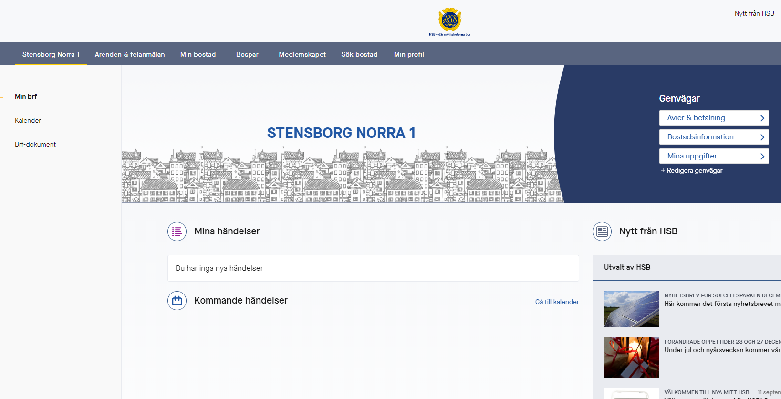Click Nytt från HSB in the top-right corner
Viewport: 781px width, 399px height.
pyautogui.click(x=754, y=13)
